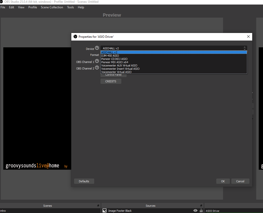Image resolution: width=263 pixels, height=213 pixels.
Task: Choose Voicemeeter AUX Virtual ASIO device
Action: pyautogui.click(x=174, y=65)
